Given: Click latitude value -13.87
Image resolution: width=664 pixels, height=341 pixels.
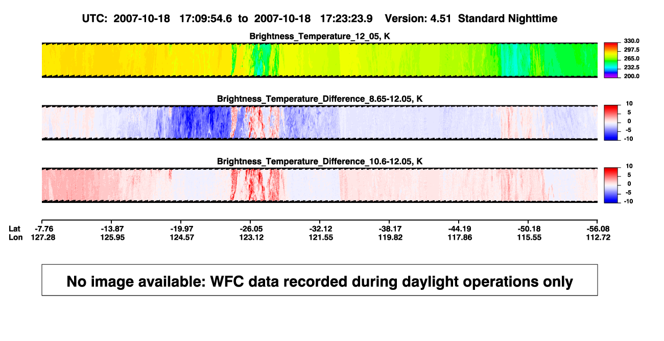Looking at the screenshot, I should coord(112,229).
